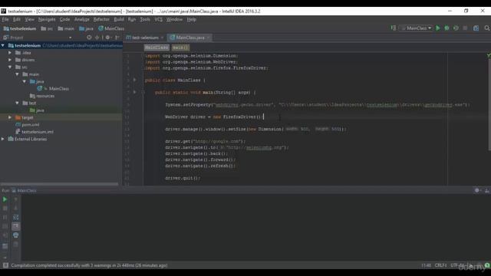Open the File menu
The height and width of the screenshot is (276, 491).
pyautogui.click(x=5, y=19)
